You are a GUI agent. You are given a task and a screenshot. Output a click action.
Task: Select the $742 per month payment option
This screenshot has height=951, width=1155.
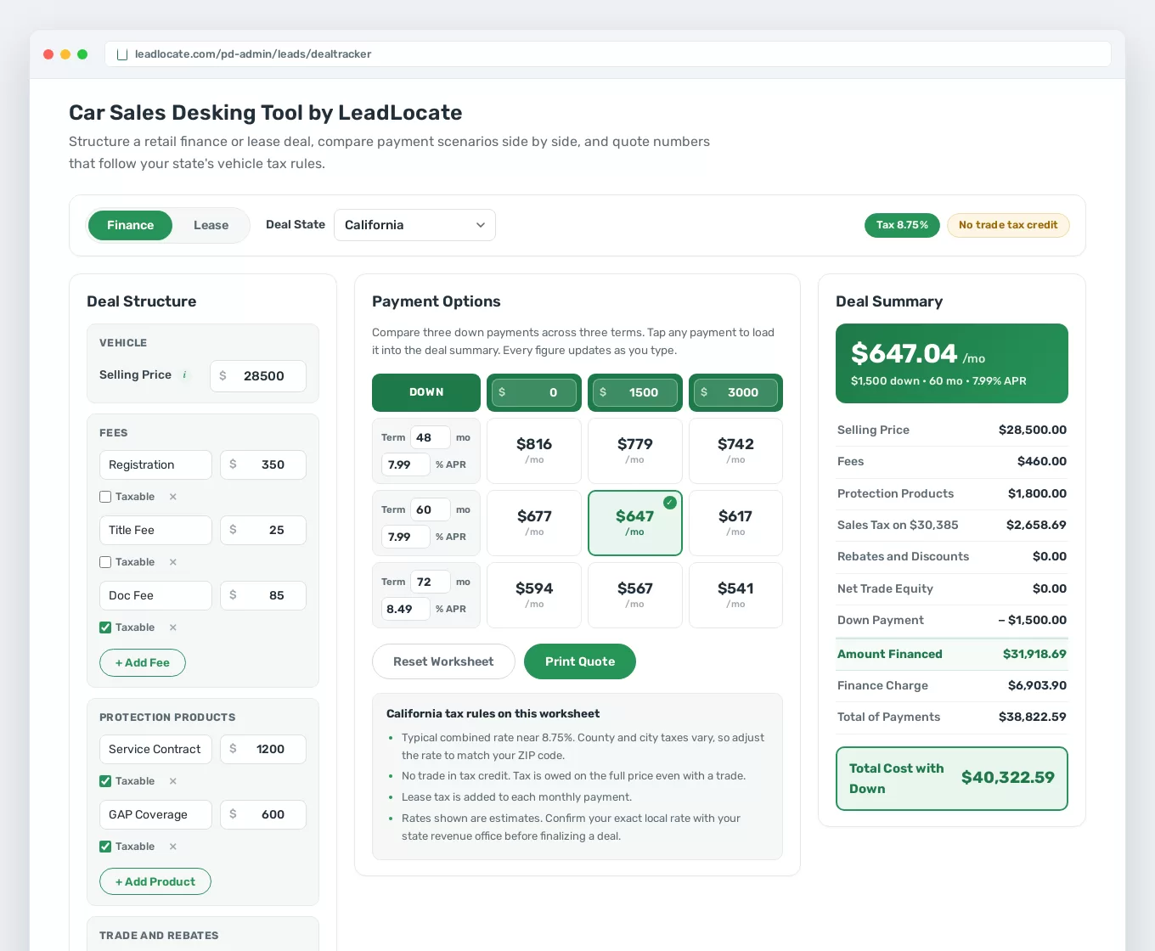(x=735, y=451)
